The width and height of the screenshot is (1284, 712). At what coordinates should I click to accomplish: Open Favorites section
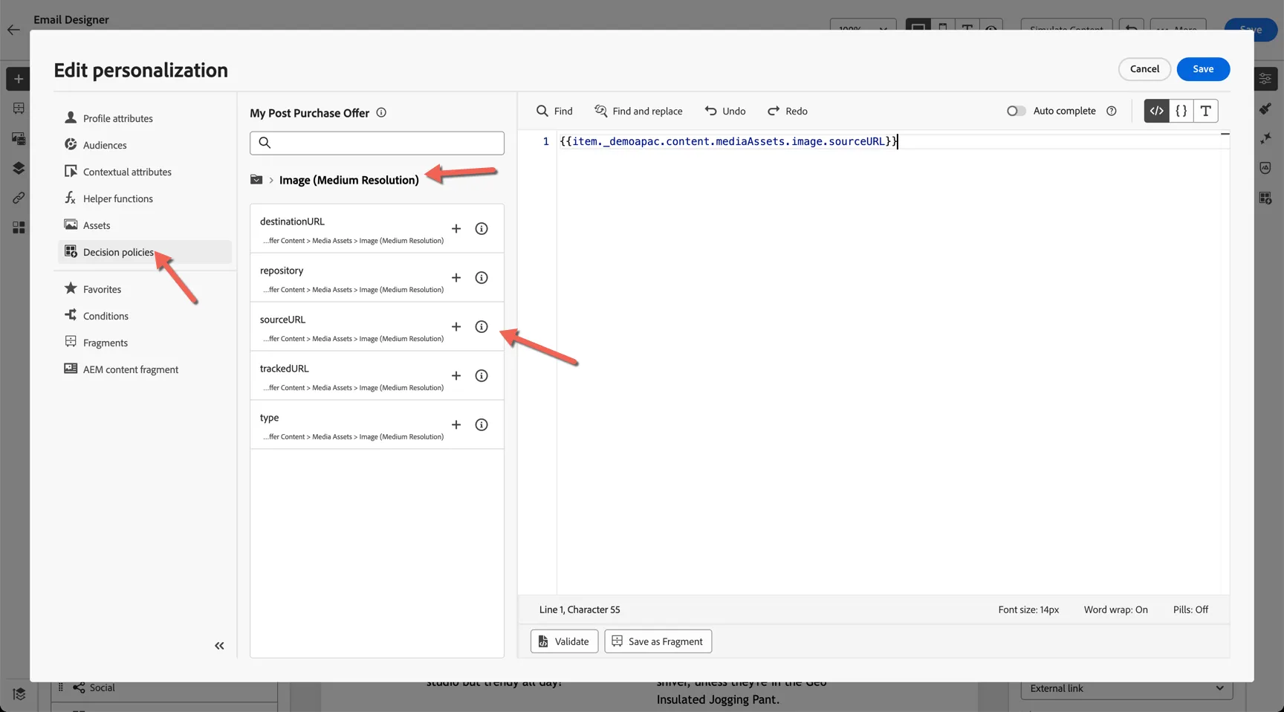[x=145, y=289]
